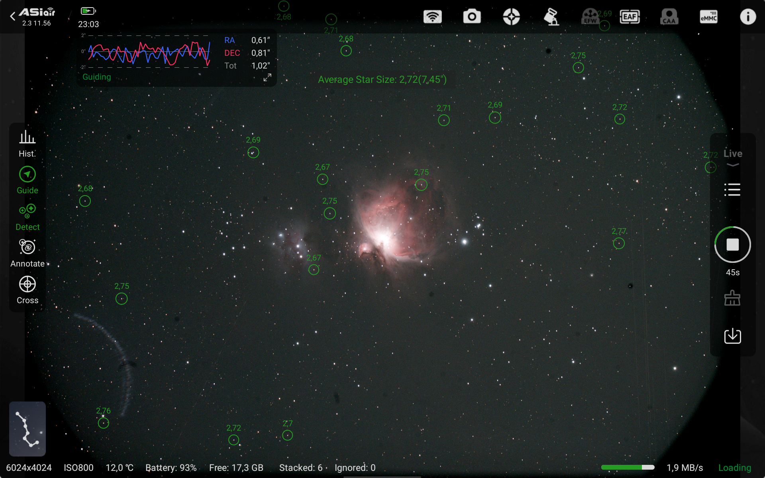Open the EFW filter wheel settings

590,17
